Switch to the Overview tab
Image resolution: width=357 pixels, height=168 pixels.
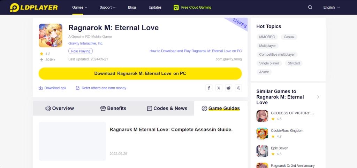coord(60,109)
